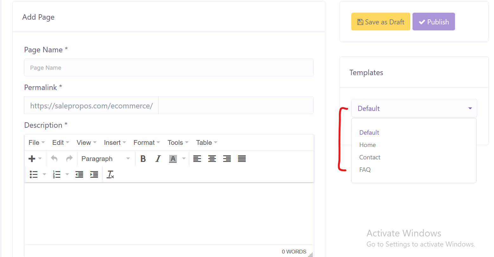This screenshot has height=257, width=494.
Task: Click the Undo arrow icon
Action: (54, 159)
